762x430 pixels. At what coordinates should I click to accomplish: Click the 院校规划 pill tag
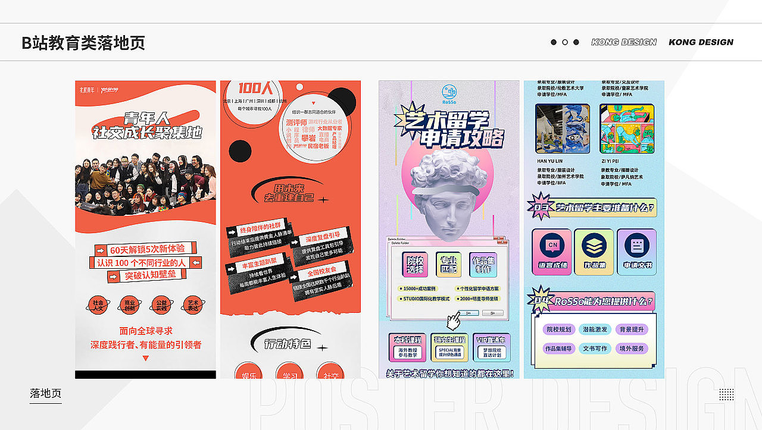[x=558, y=329]
